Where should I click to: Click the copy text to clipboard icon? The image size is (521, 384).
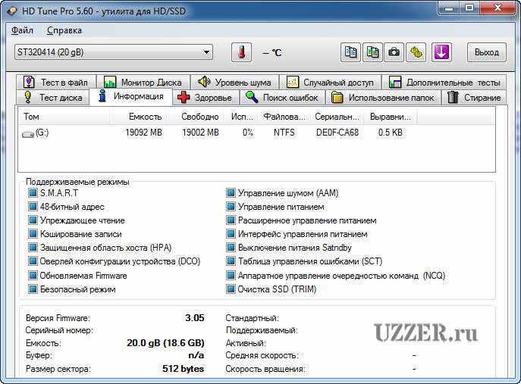pos(350,52)
